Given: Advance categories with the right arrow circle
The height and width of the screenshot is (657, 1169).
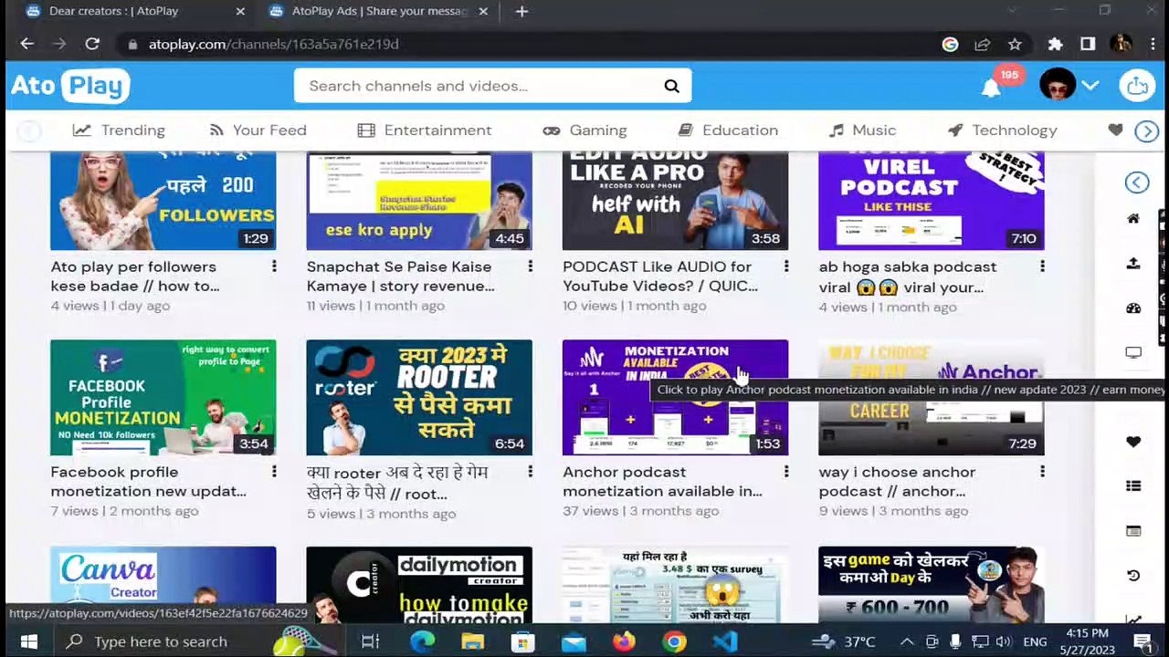Looking at the screenshot, I should click(1146, 131).
